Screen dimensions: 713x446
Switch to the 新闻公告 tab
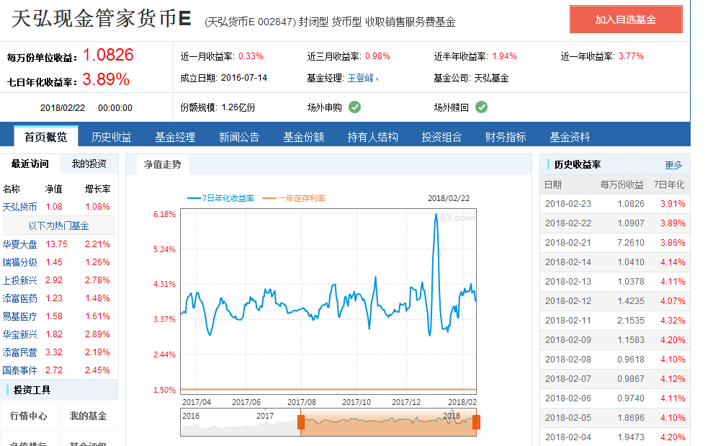click(x=239, y=137)
